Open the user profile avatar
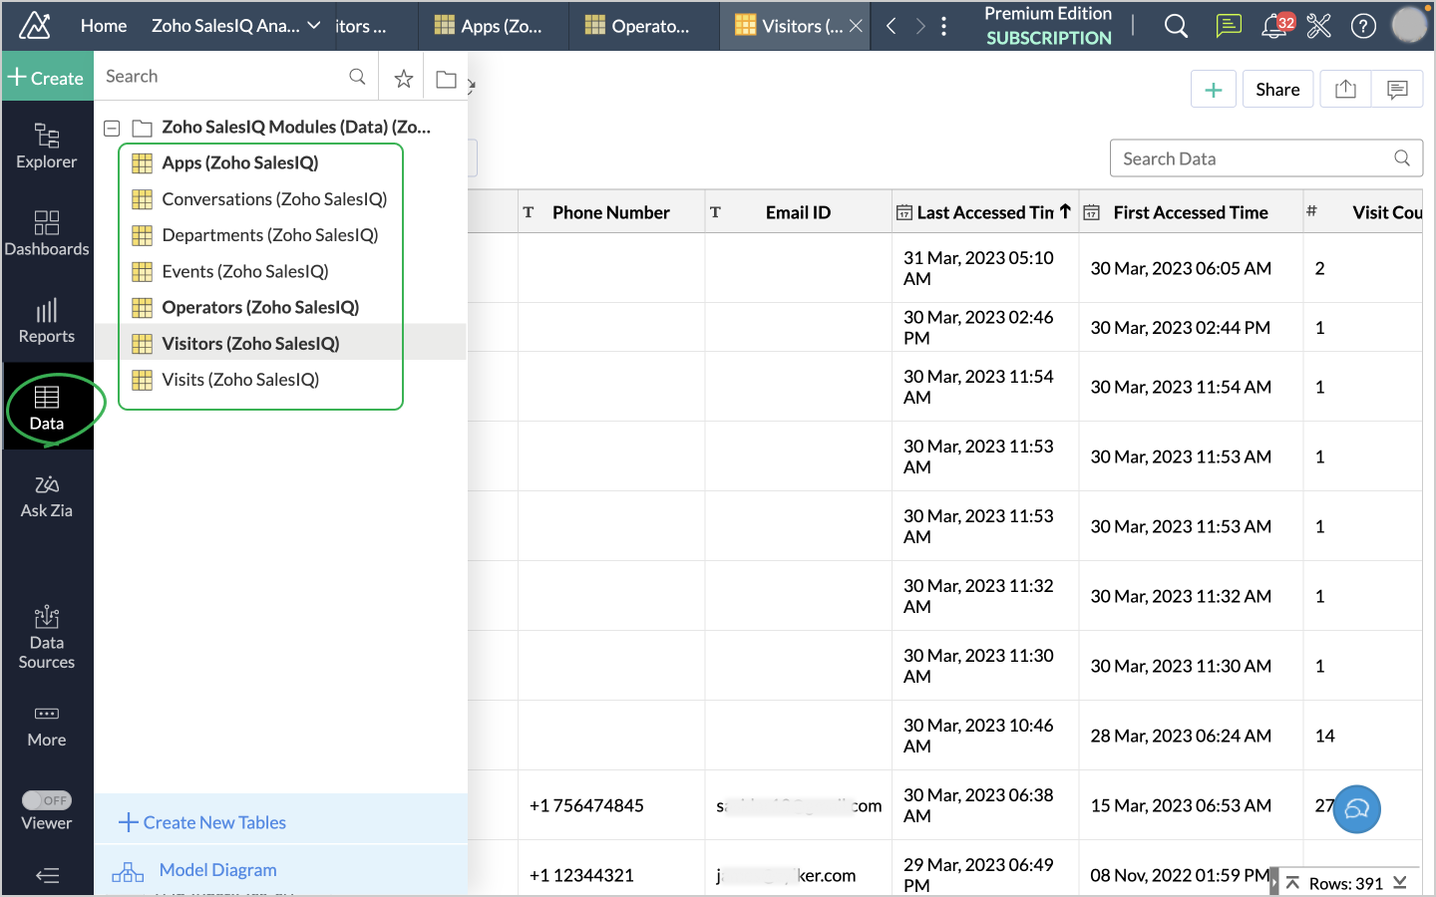The height and width of the screenshot is (897, 1436). click(1409, 25)
